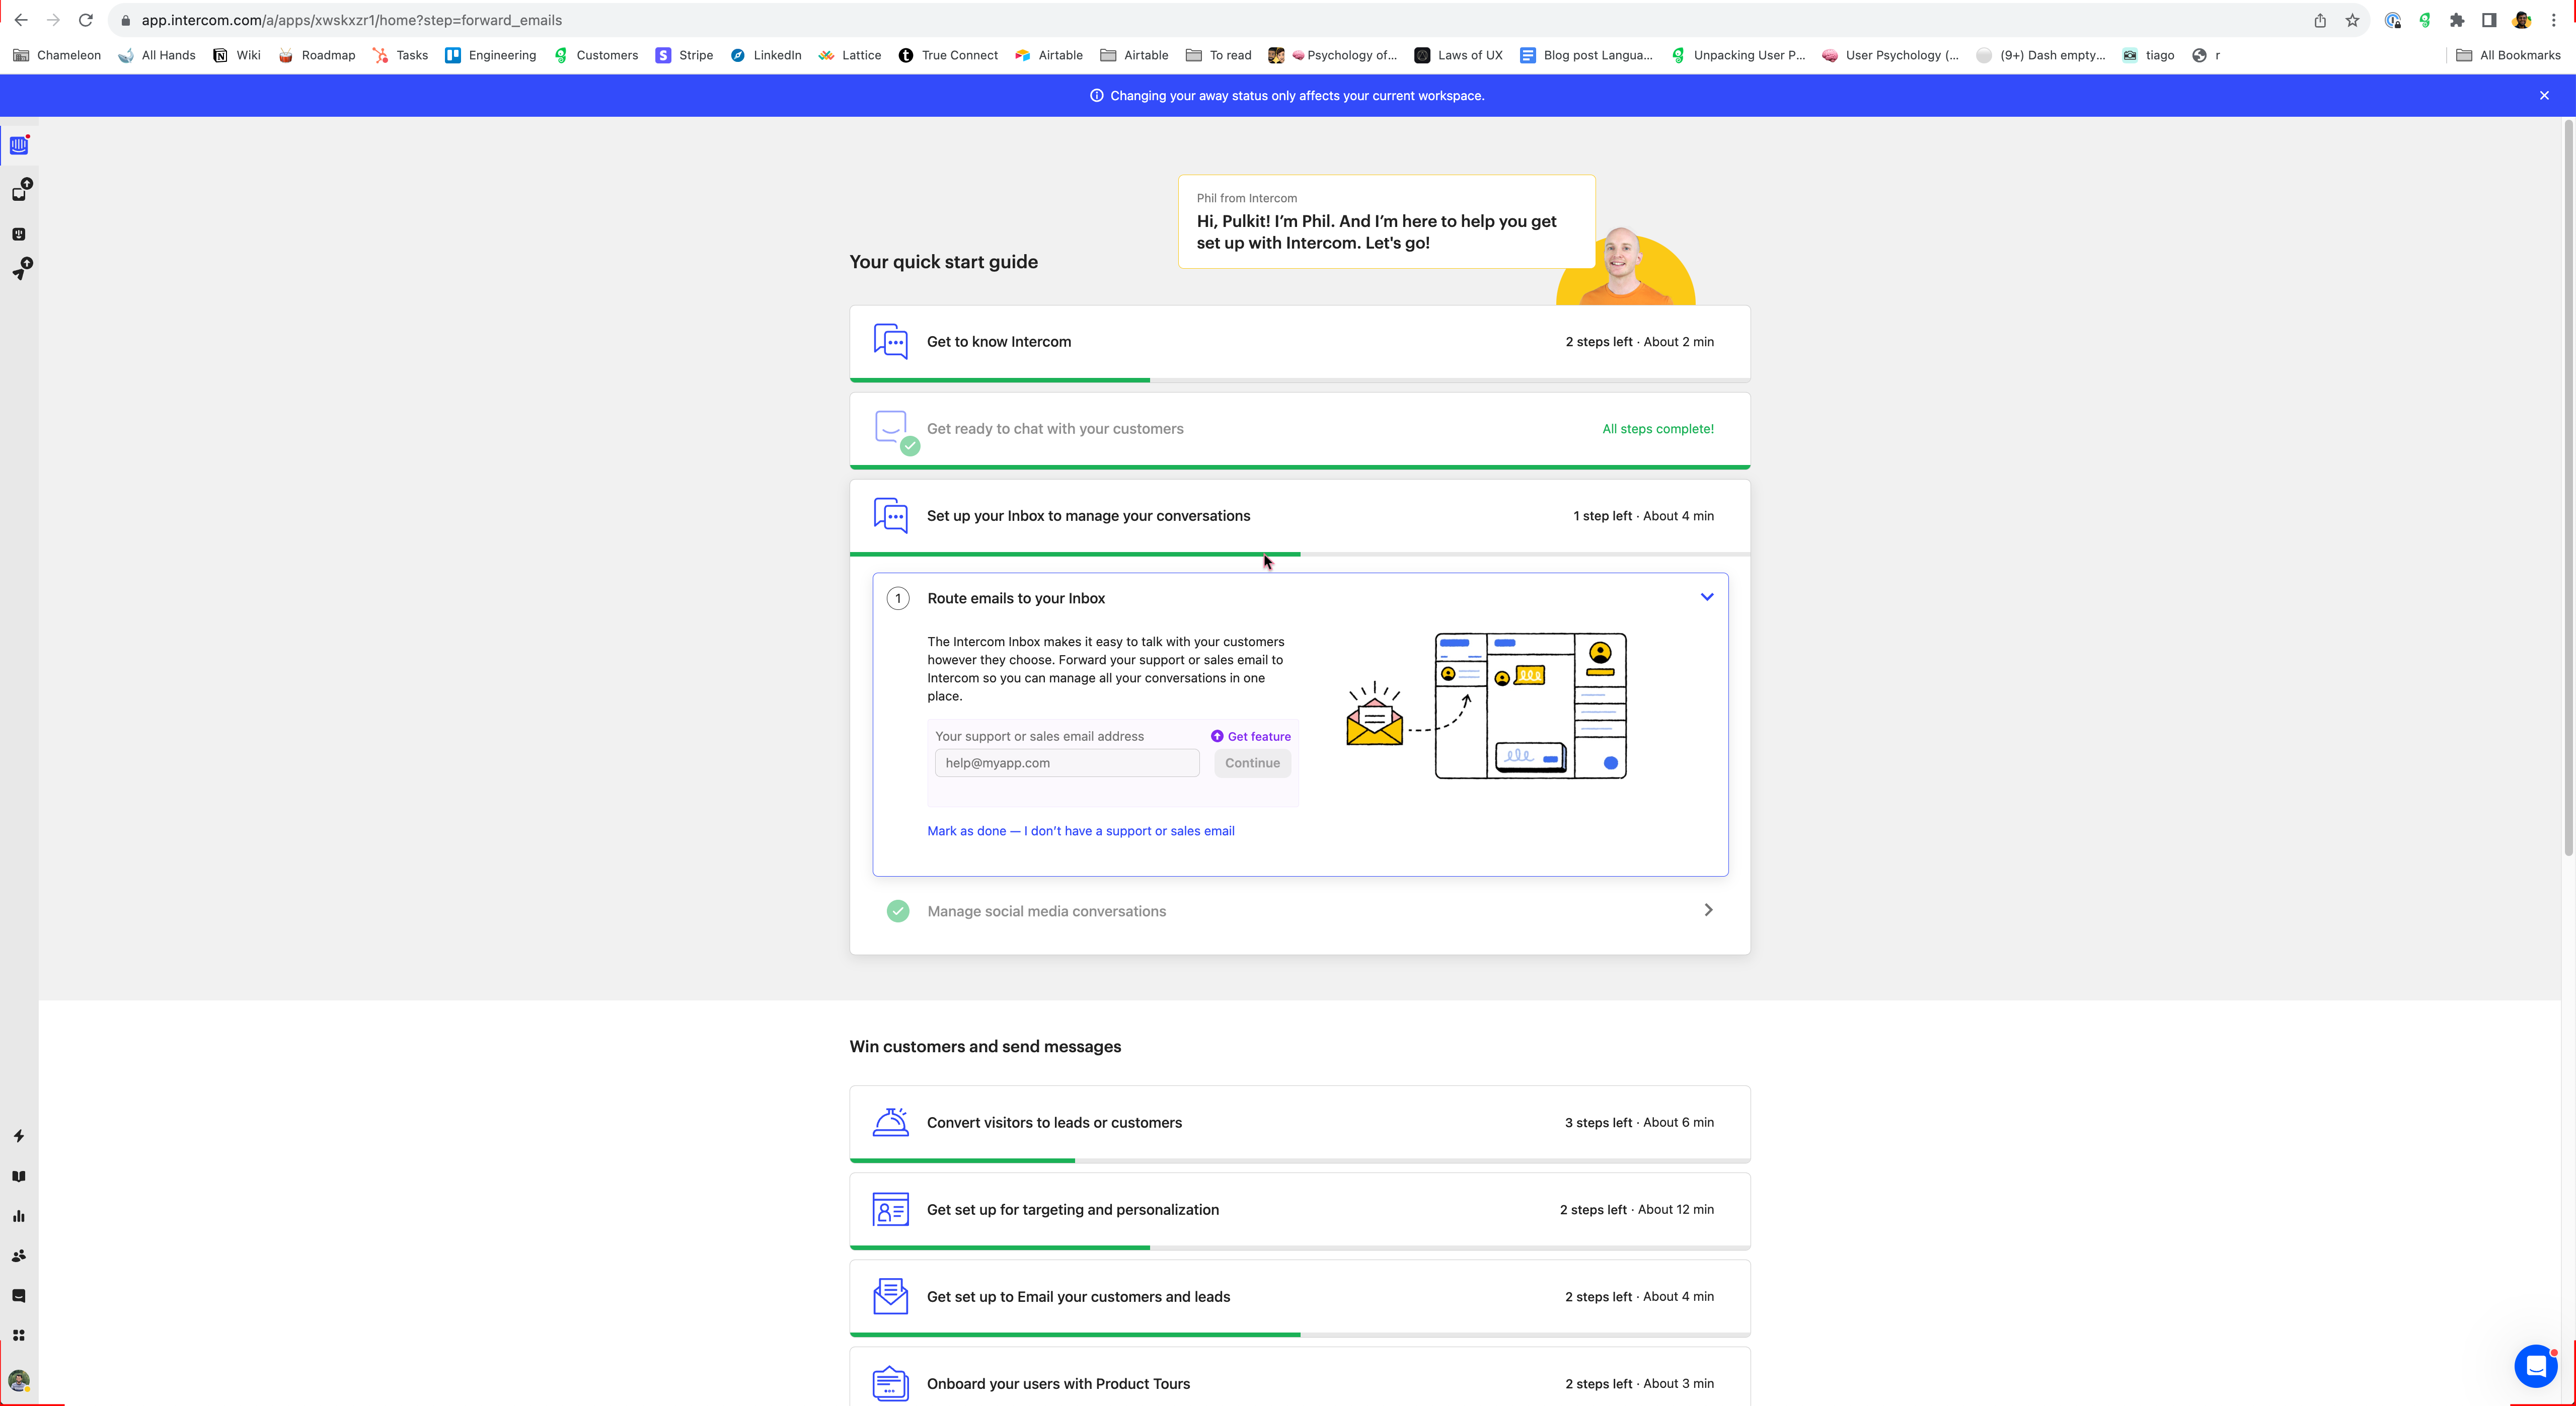Open the Fin bot face icon in the sidebar

(19, 234)
